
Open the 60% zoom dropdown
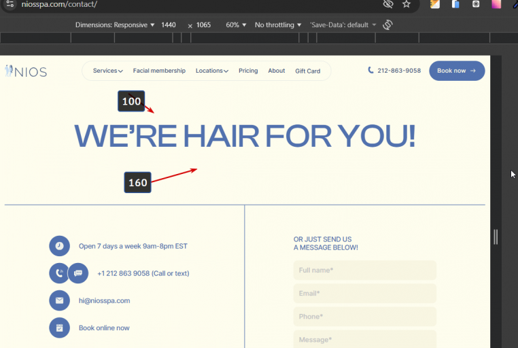point(236,25)
